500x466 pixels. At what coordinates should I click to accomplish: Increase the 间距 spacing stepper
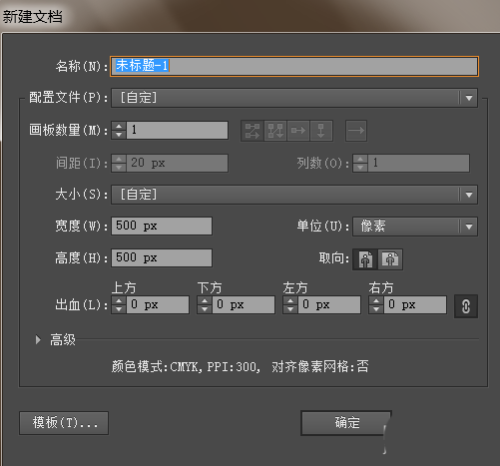[119, 159]
